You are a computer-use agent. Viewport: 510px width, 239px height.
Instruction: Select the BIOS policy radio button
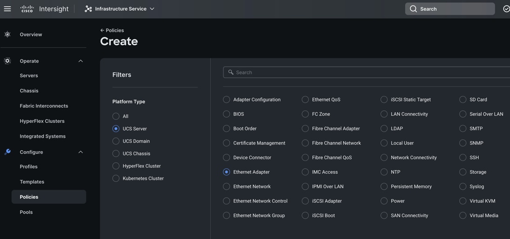click(x=226, y=114)
